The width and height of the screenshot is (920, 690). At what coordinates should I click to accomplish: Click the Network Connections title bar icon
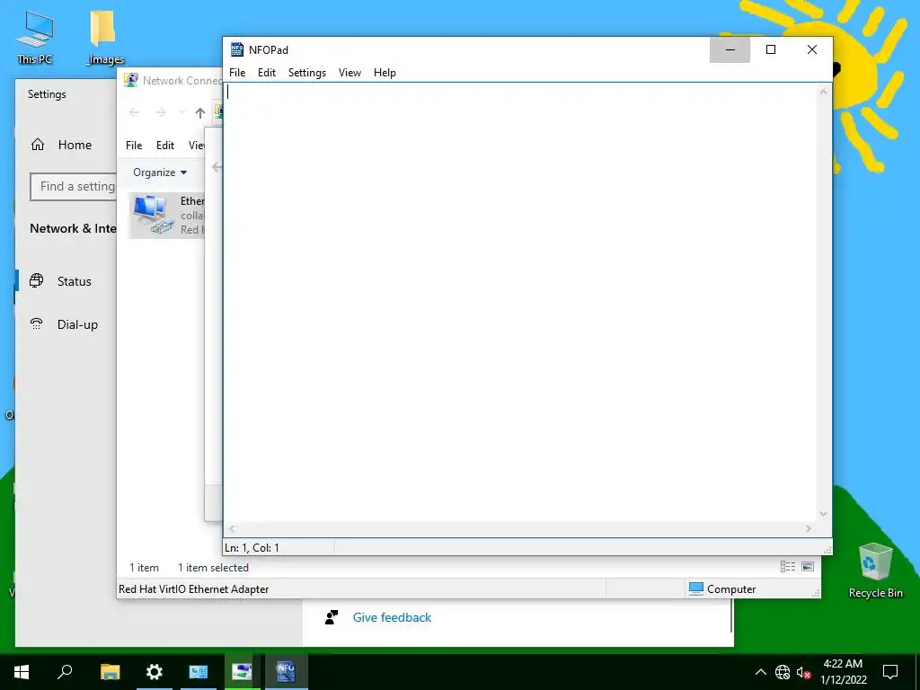pyautogui.click(x=131, y=80)
